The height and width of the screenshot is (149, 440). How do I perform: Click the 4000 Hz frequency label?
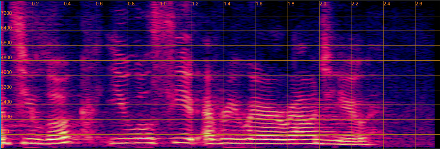[7, 72]
